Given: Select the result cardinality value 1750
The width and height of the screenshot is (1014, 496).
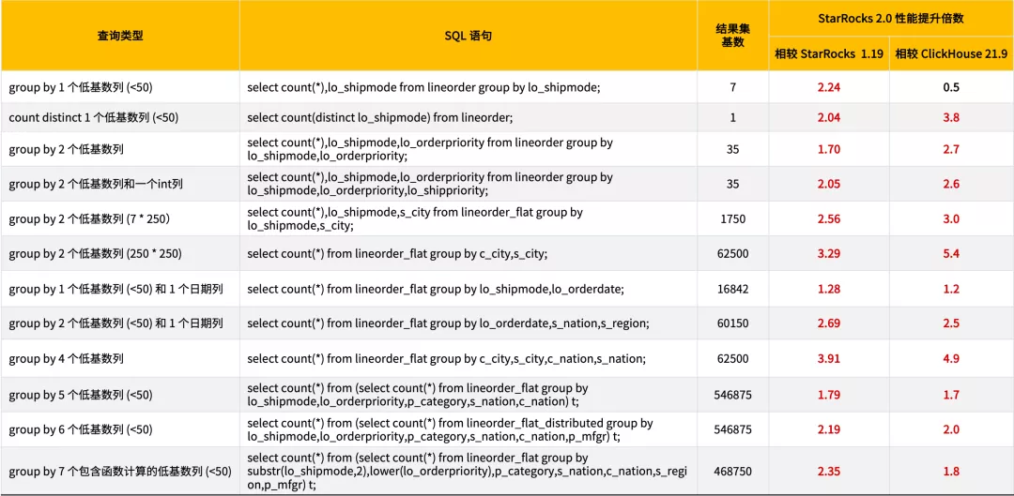Looking at the screenshot, I should click(732, 219).
